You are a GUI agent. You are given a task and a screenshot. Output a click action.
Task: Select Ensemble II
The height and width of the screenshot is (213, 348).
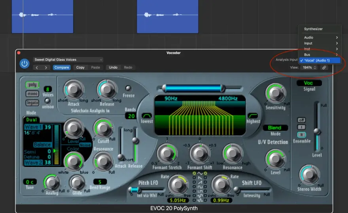coord(301,135)
